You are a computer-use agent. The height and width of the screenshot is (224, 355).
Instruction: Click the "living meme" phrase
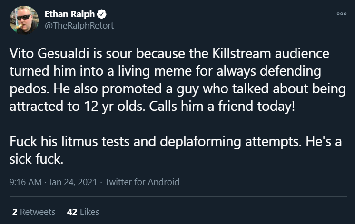pos(155,71)
